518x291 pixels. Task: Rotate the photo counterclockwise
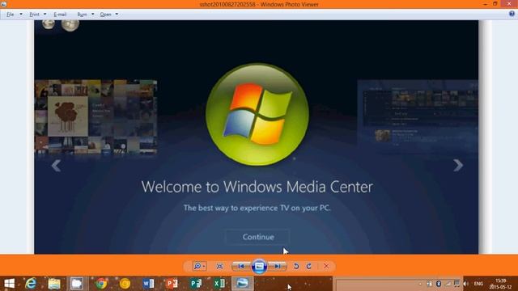pos(296,266)
